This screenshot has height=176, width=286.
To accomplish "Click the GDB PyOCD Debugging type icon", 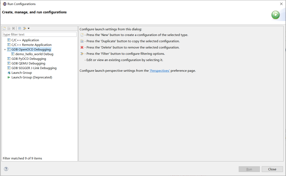I will [x=9, y=59].
